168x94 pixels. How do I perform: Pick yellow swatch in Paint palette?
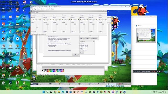49,71
